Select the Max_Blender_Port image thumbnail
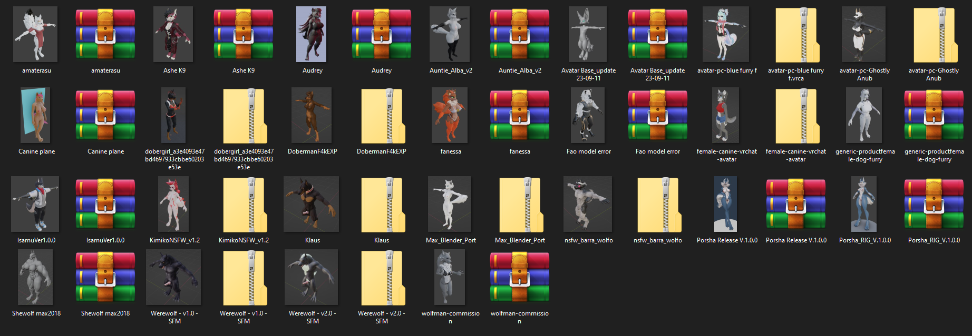The image size is (972, 336). [450, 204]
